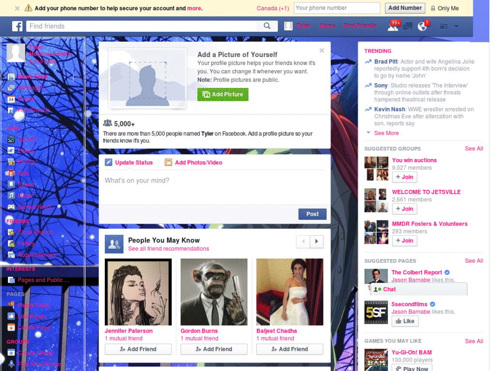495x371 pixels.
Task: Expand trending with See More
Action: click(386, 133)
